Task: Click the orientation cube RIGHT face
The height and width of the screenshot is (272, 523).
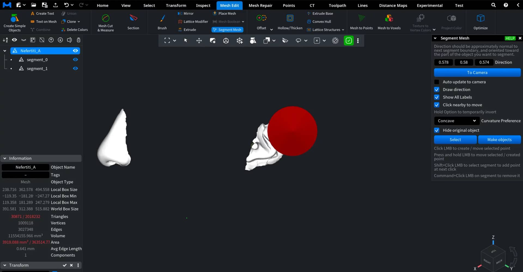Action: pyautogui.click(x=487, y=262)
